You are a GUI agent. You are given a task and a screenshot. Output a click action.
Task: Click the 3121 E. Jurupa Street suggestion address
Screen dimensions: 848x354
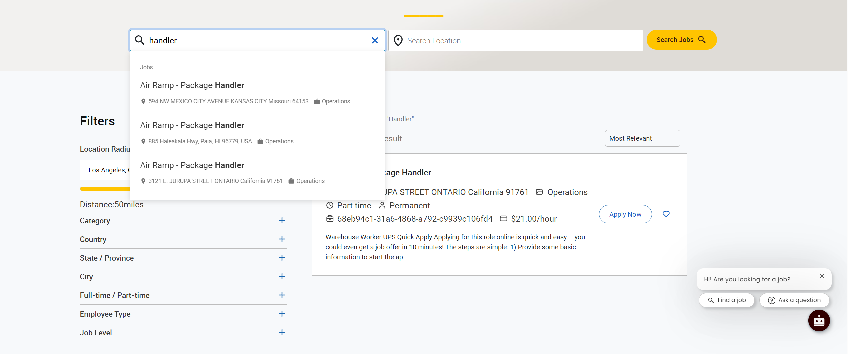(x=216, y=181)
